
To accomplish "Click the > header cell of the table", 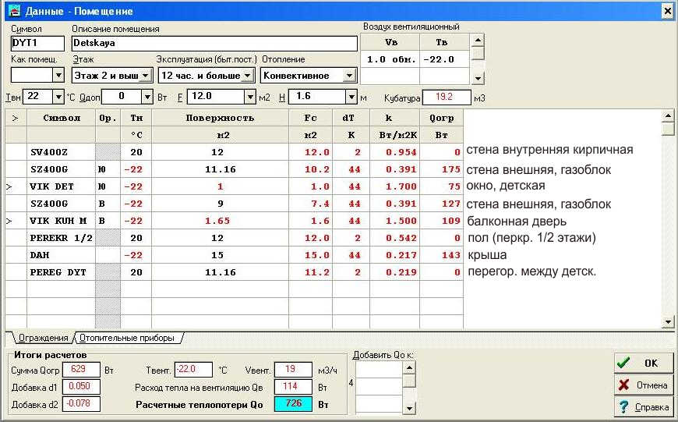I will [16, 118].
